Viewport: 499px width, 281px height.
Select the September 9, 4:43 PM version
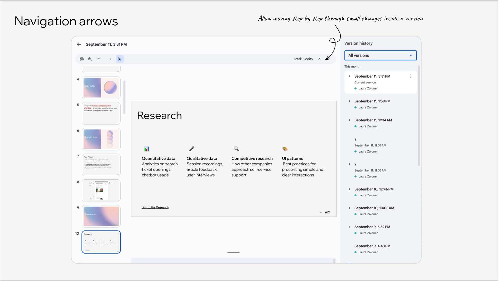[372, 246]
